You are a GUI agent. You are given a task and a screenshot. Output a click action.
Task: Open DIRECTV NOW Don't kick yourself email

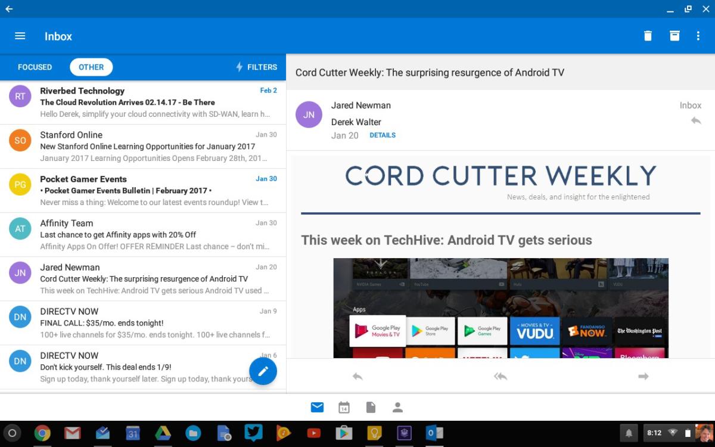(143, 367)
